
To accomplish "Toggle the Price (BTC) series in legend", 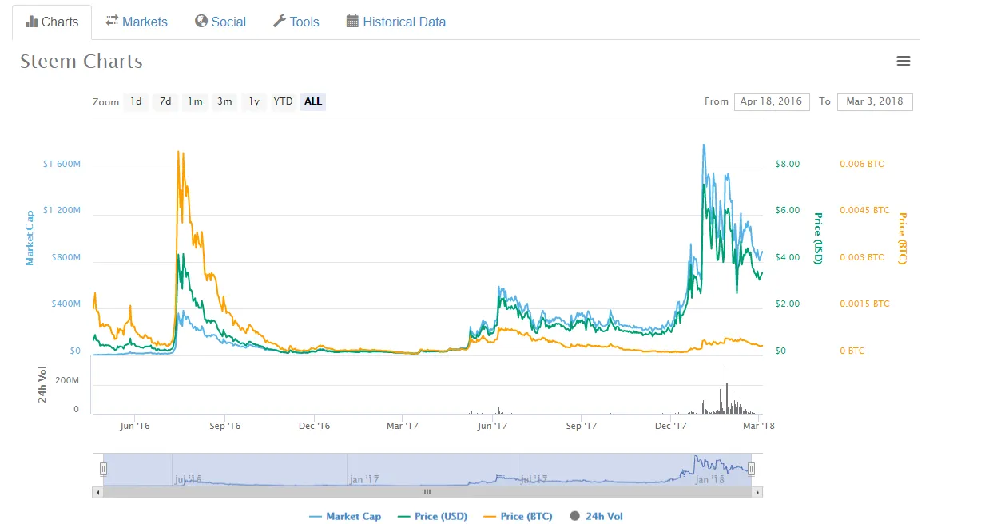I will point(517,516).
